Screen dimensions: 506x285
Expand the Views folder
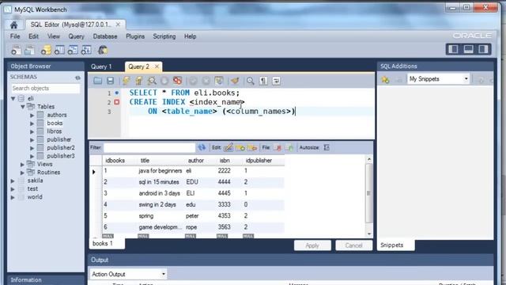(22, 165)
